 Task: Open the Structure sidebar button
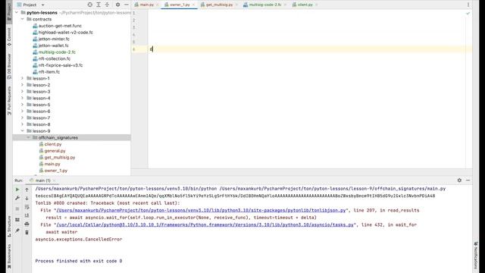(x=9, y=226)
